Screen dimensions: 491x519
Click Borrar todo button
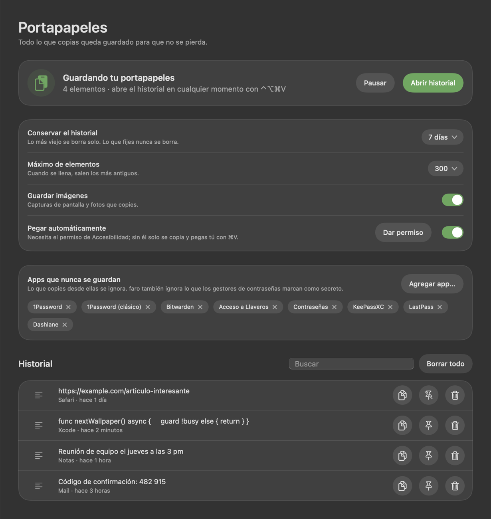tap(445, 364)
